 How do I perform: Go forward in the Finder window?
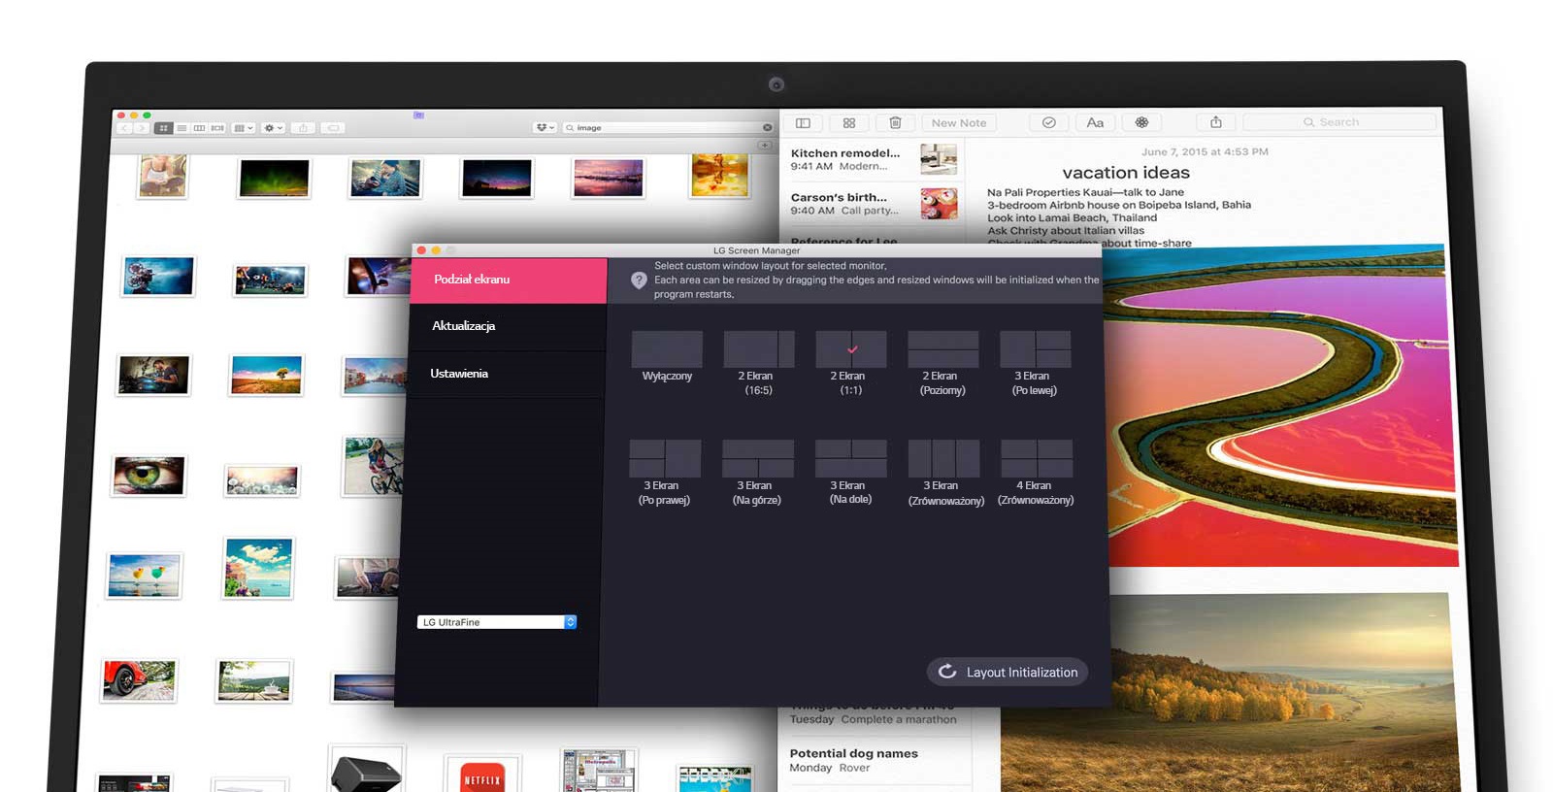[142, 128]
